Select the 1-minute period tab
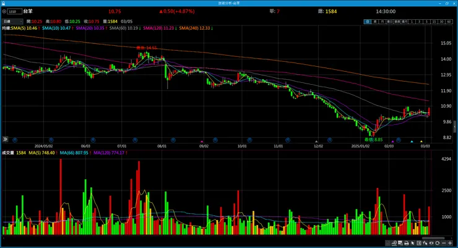Image resolution: width=458 pixels, height=248 pixels. click(x=412, y=22)
